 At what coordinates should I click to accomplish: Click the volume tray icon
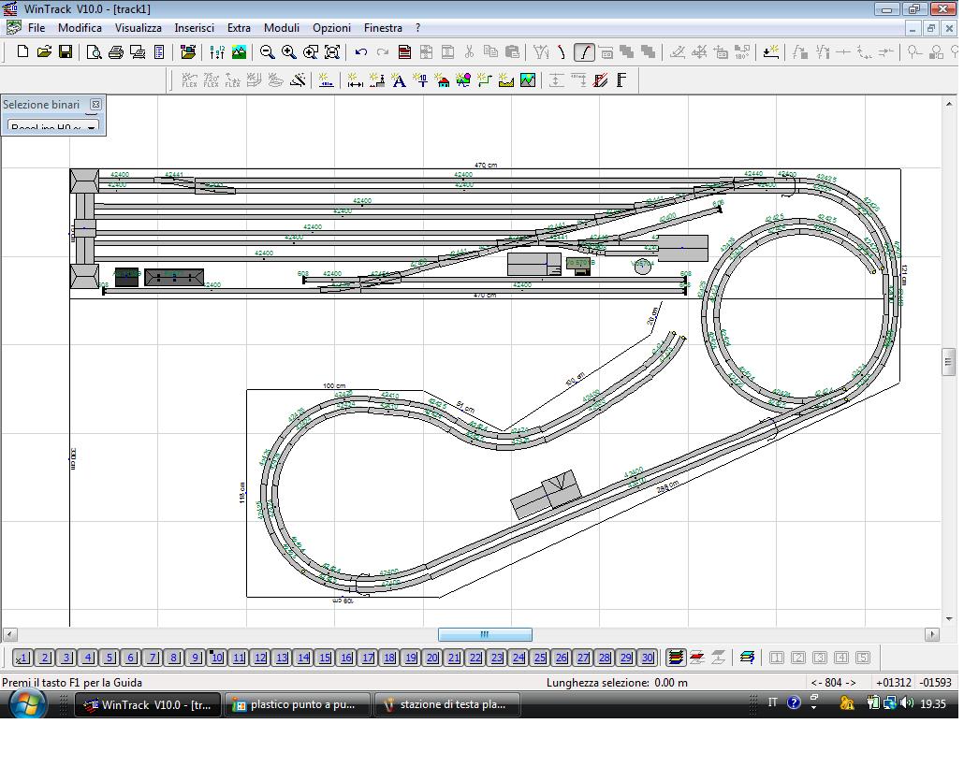[907, 702]
